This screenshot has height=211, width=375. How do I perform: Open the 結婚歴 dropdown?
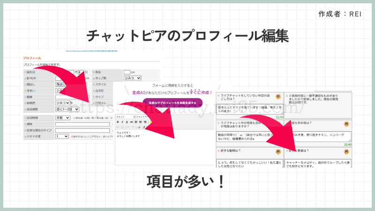63,103
